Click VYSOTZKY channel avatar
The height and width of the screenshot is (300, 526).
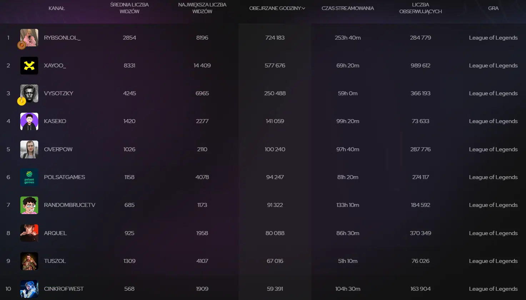click(x=29, y=93)
